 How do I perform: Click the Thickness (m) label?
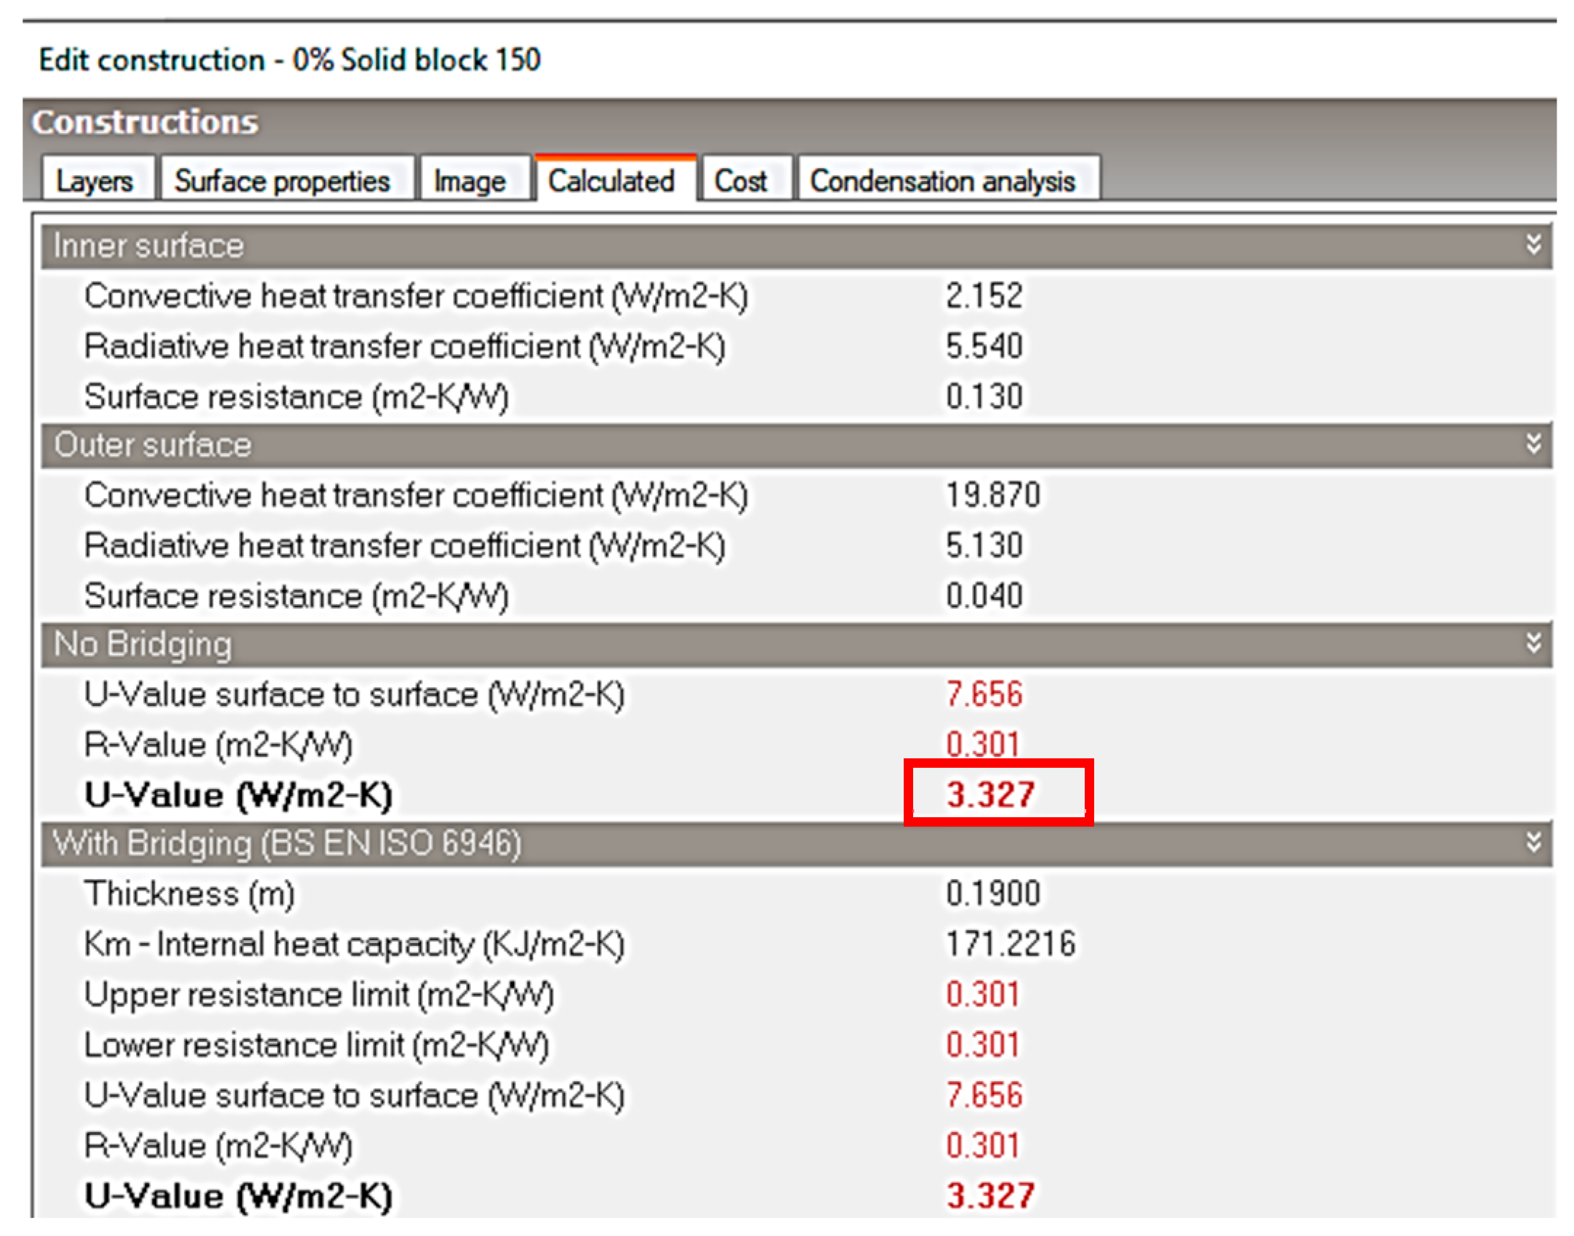190,894
